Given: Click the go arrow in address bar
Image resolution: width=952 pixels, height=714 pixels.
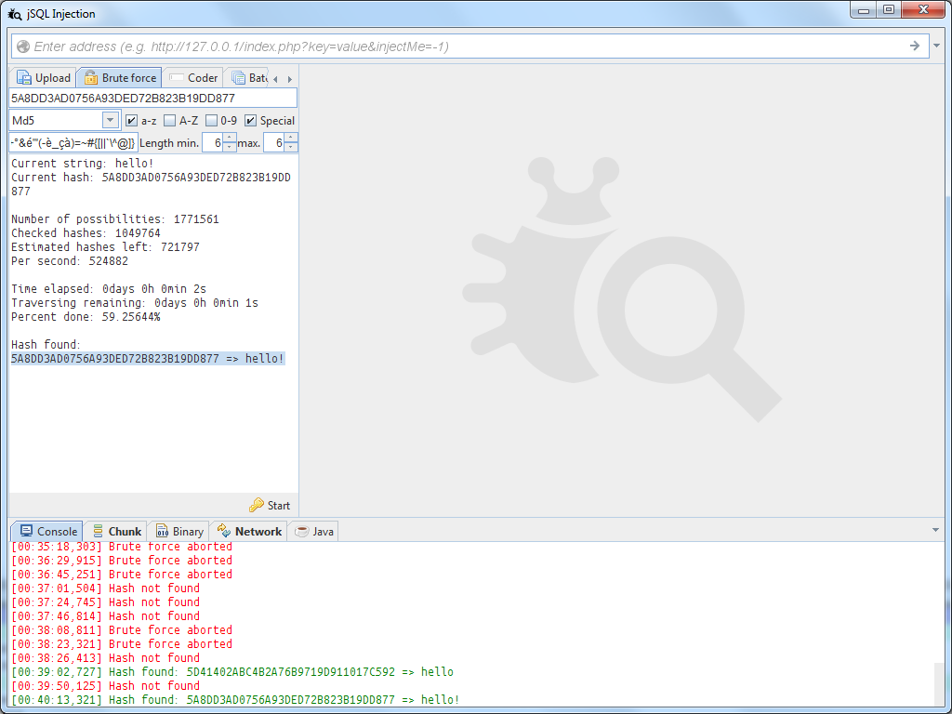Looking at the screenshot, I should (915, 46).
